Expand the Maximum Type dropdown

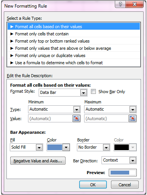[x=110, y=109]
